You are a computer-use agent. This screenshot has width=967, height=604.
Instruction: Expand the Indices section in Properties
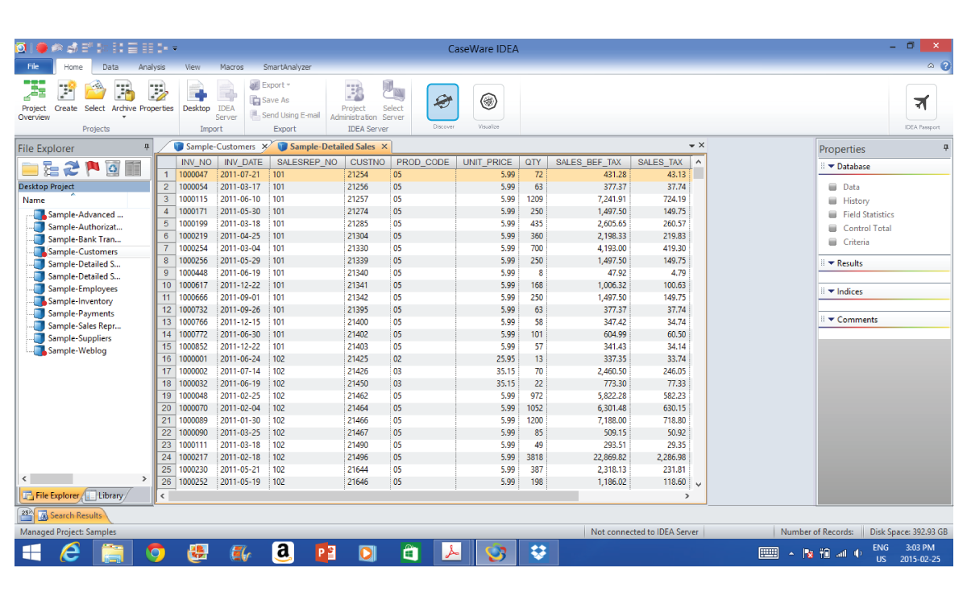coord(832,292)
